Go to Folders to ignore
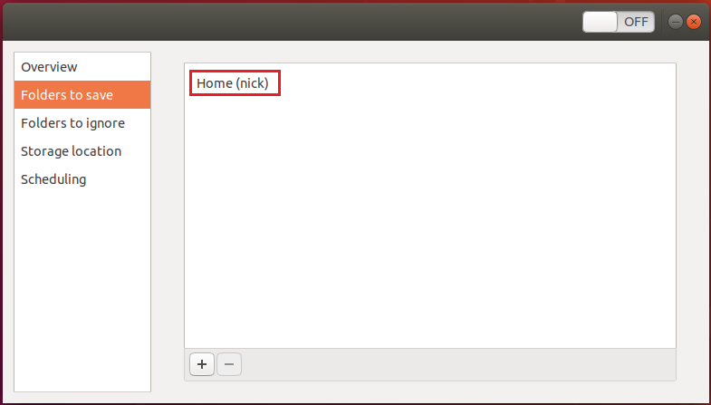The width and height of the screenshot is (711, 405). [82, 123]
